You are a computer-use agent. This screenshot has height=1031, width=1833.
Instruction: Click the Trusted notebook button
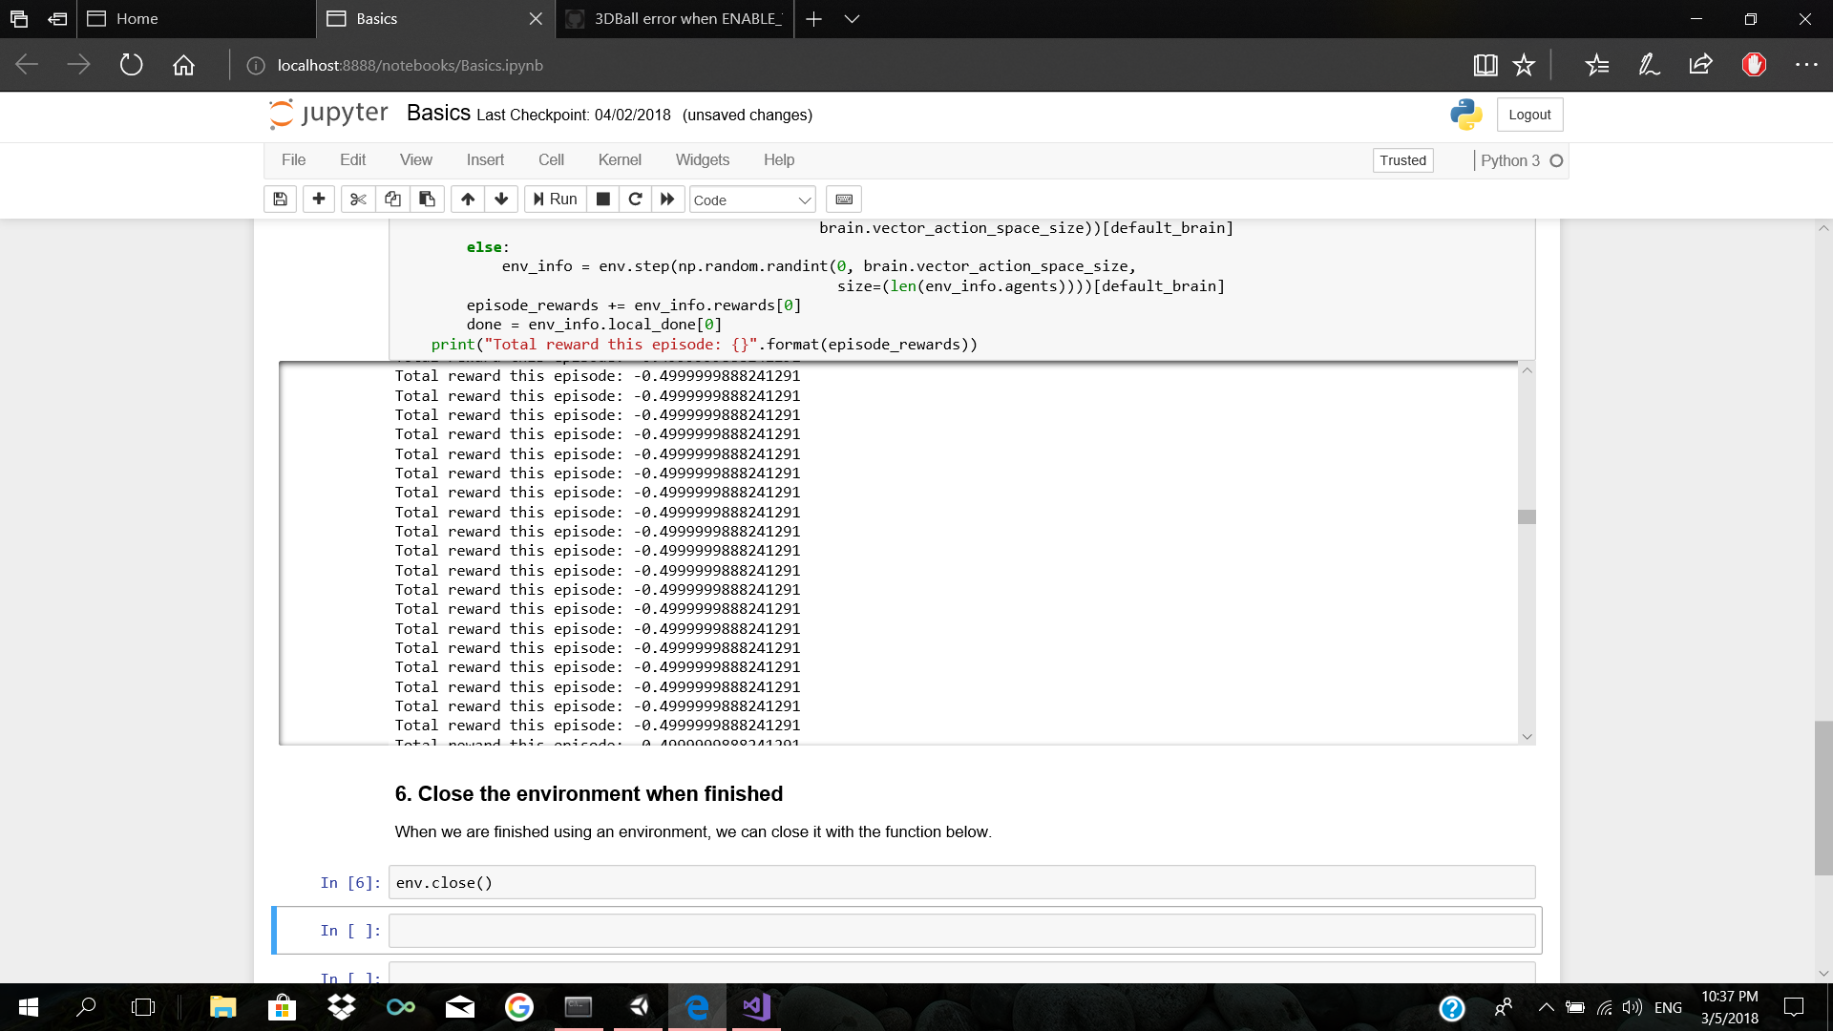(1402, 159)
